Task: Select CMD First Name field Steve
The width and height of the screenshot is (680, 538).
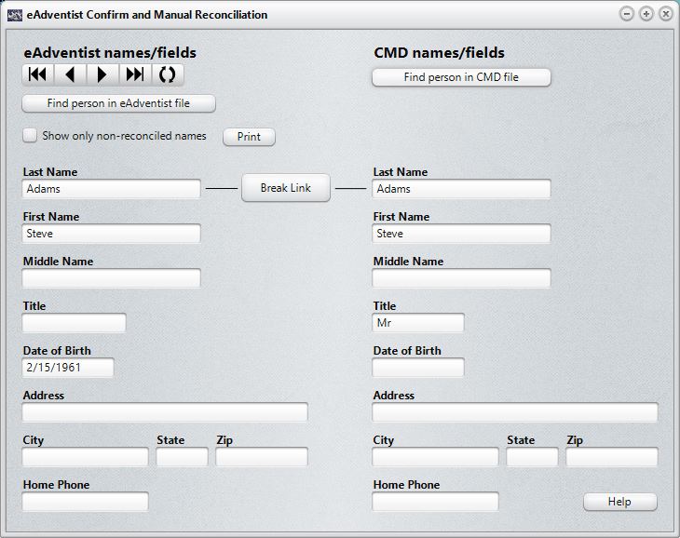Action: 461,234
